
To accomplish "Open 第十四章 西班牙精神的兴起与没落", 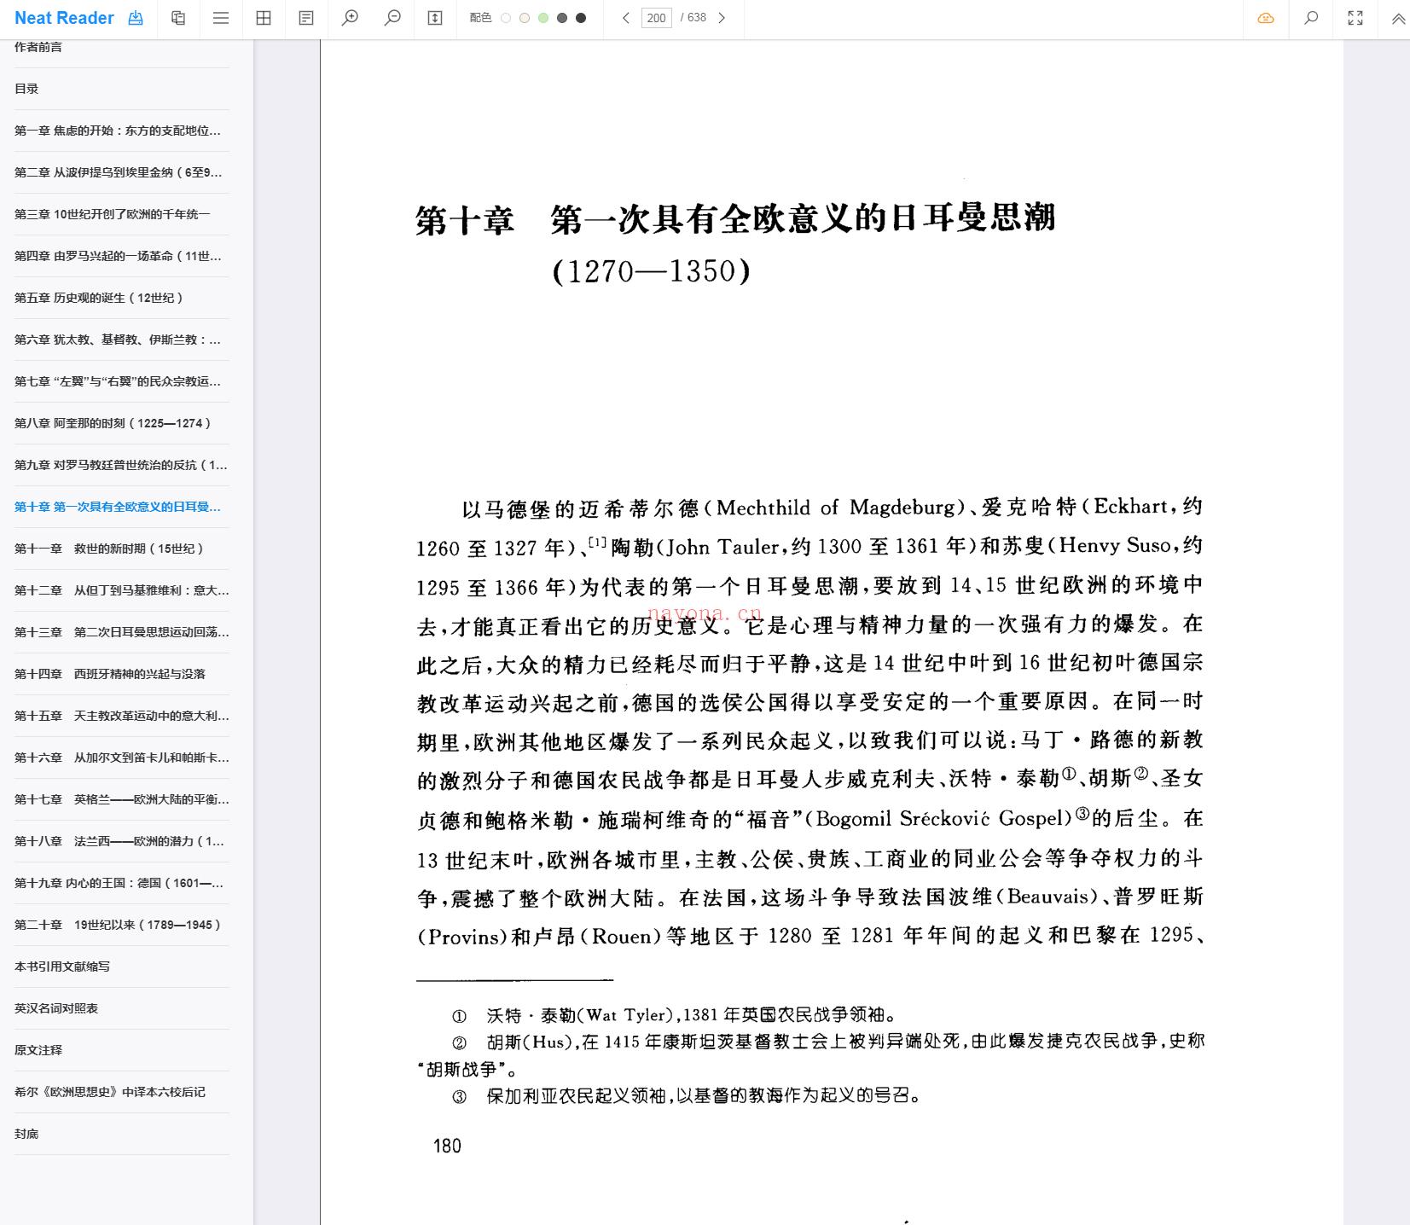I will 121,674.
